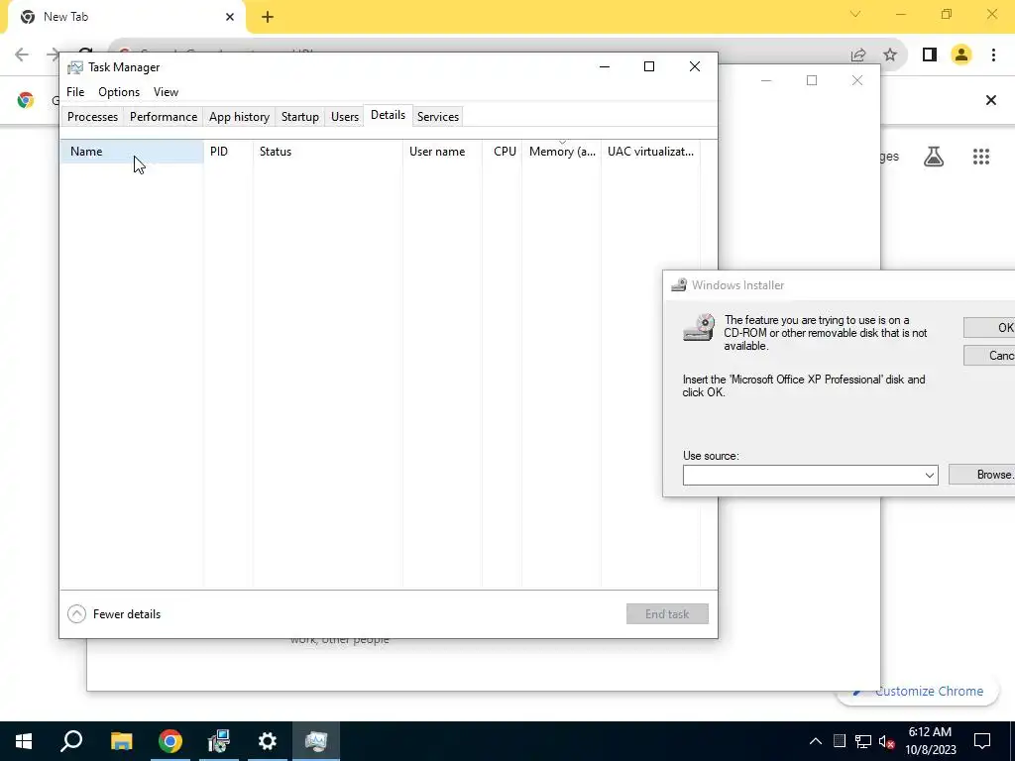The width and height of the screenshot is (1015, 761).
Task: Click the Task Manager title bar icon
Action: pyautogui.click(x=75, y=67)
